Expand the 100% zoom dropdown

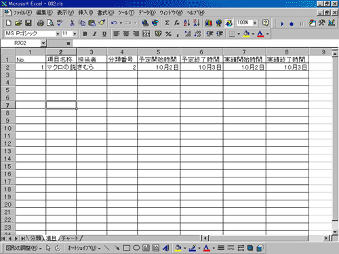pos(255,23)
